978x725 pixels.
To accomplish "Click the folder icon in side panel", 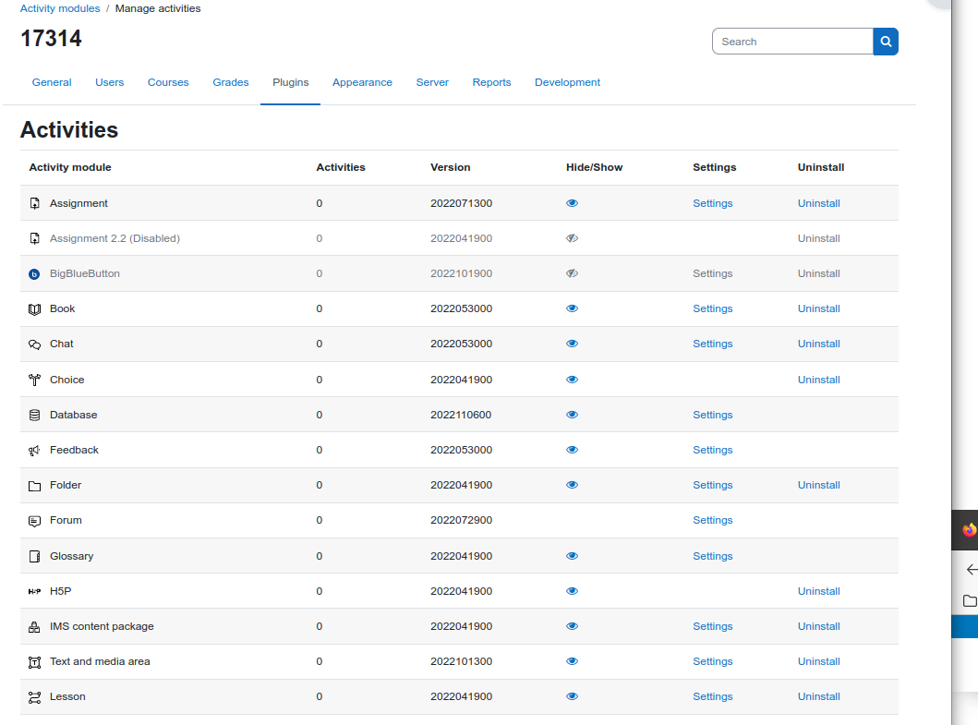I will click(970, 601).
